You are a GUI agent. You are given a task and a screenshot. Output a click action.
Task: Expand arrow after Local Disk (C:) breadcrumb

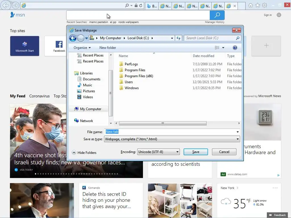pos(152,38)
